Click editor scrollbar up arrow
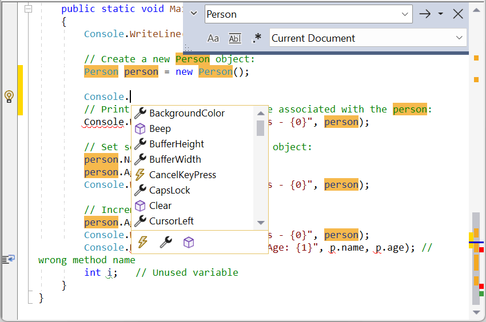486x322 pixels. click(x=476, y=10)
